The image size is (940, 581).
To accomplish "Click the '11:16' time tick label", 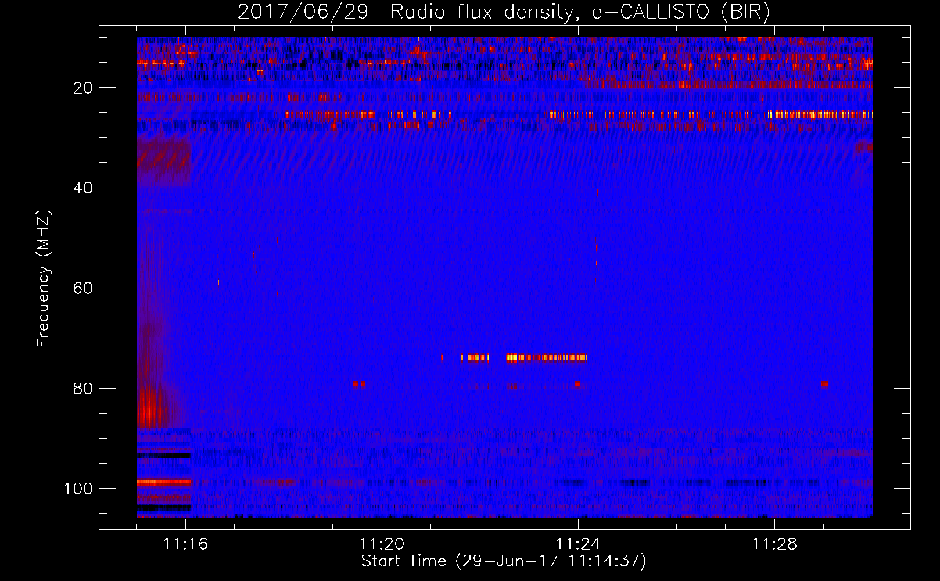I will pos(185,544).
